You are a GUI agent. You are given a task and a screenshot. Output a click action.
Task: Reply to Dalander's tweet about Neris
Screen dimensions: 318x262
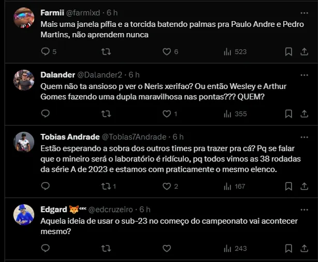click(x=45, y=114)
